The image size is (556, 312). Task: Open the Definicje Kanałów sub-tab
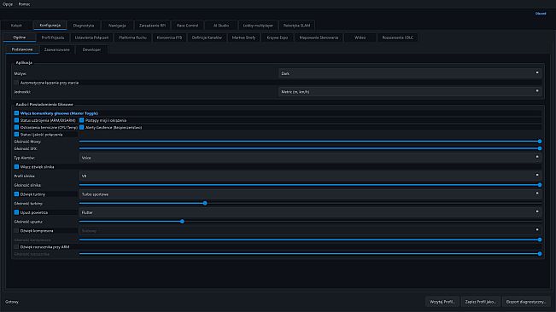click(x=207, y=38)
